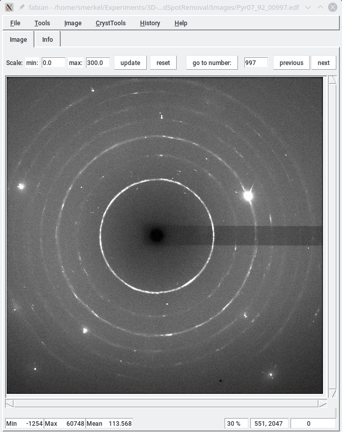
Task: Open the Tools menu
Action: [x=42, y=23]
